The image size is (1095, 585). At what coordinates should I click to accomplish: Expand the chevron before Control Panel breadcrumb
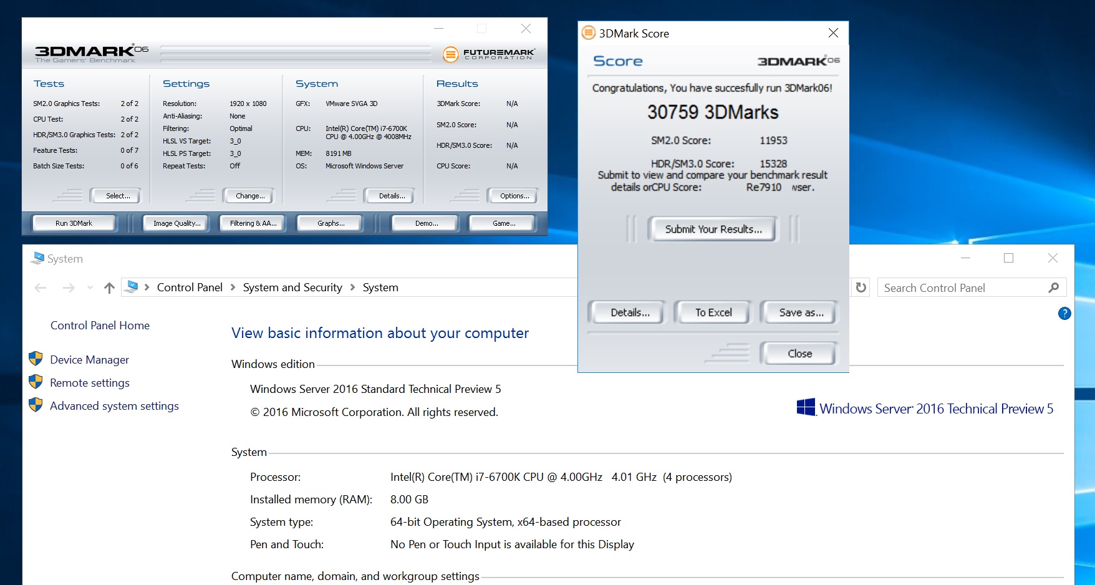147,288
